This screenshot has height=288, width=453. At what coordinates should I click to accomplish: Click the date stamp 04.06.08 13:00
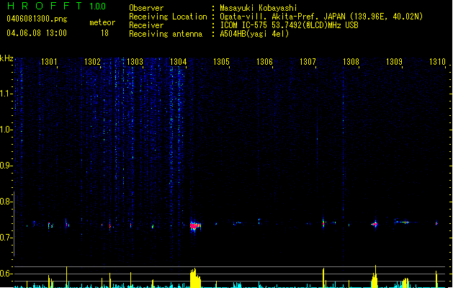click(x=37, y=33)
